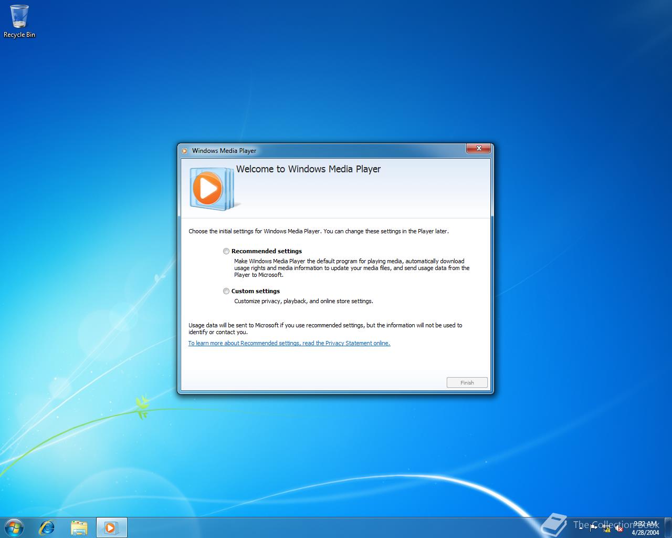Click the Show desktop button at taskbar end
Viewport: 672px width, 538px height.
tap(668, 527)
